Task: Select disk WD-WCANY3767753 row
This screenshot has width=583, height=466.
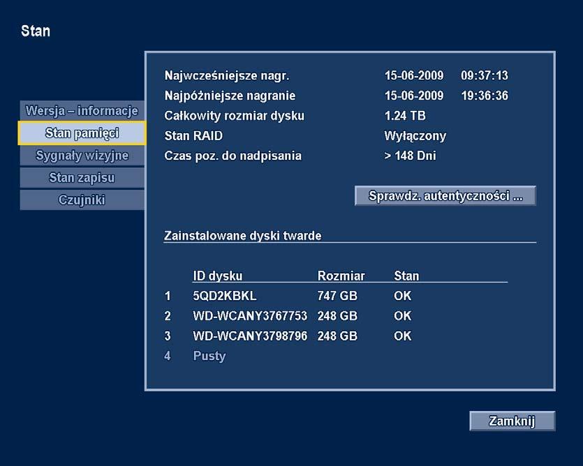Action: click(x=288, y=316)
